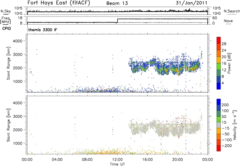Pick the gray -15 to 15 Velocity segment
The image size is (240, 166).
(219, 125)
